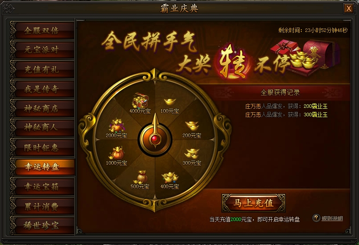The height and width of the screenshot is (245, 359).
Task: Click the 4000元宝 treasure chest icon
Action: (x=140, y=100)
